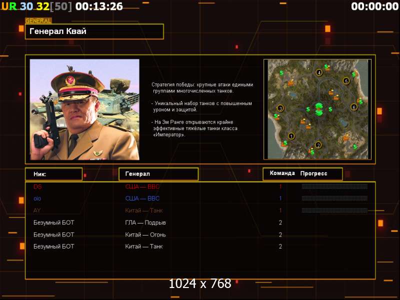400x300 pixels.
Task: Click 'Безумный БОТ' in the 'ГЛА — Подрыв' row
Action: coord(54,222)
